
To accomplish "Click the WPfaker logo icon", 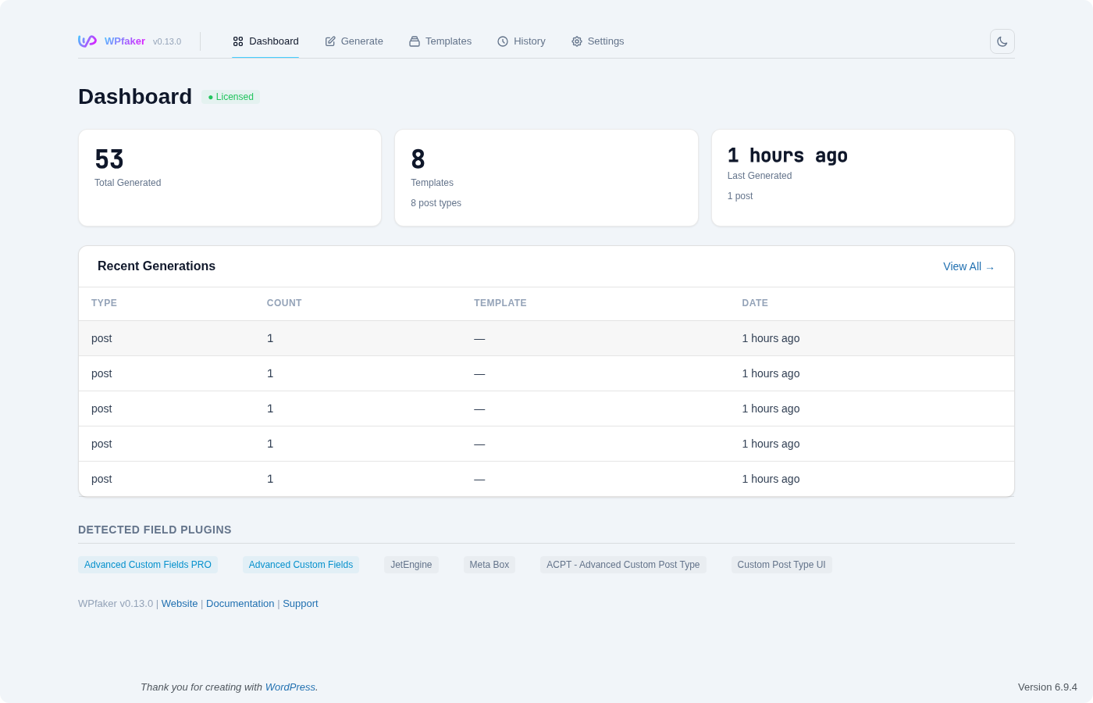I will pyautogui.click(x=87, y=41).
